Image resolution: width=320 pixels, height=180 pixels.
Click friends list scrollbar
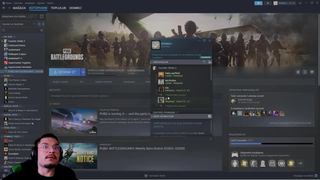pos(211,73)
